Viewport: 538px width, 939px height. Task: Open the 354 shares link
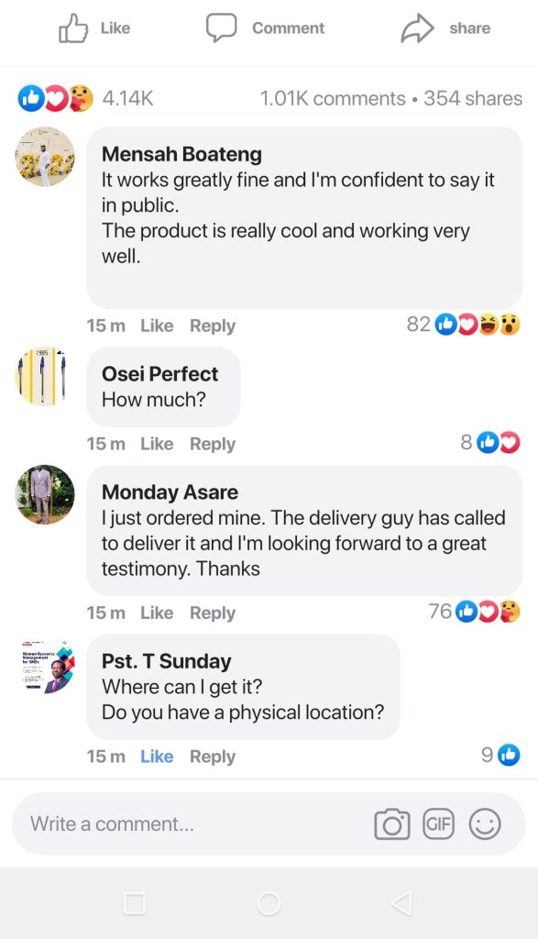[x=473, y=98]
